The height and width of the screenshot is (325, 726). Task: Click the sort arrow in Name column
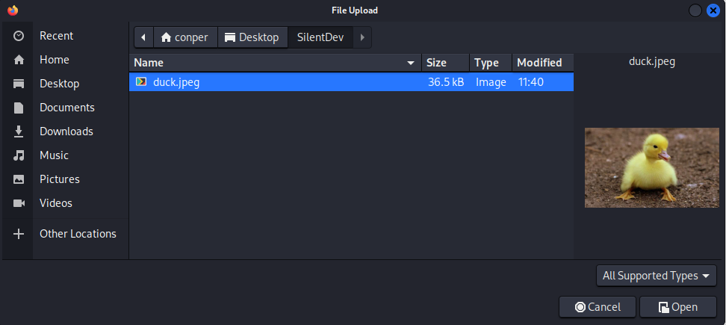pyautogui.click(x=411, y=63)
